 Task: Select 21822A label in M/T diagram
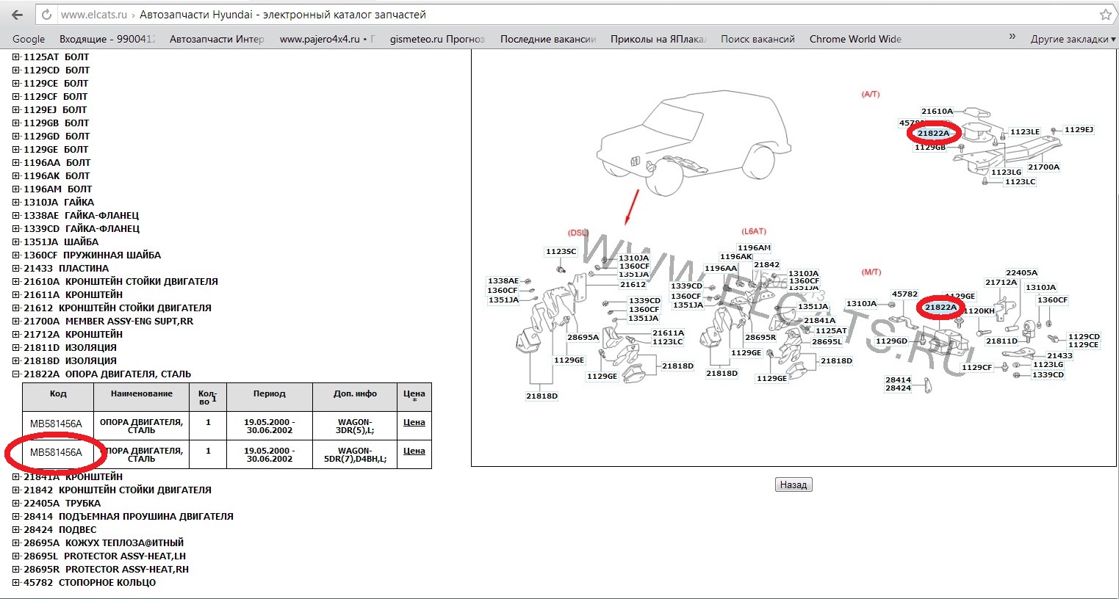coord(940,307)
